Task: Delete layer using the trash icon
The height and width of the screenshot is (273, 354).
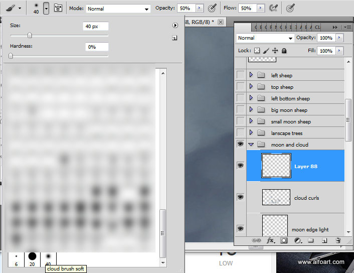Action: [x=338, y=241]
